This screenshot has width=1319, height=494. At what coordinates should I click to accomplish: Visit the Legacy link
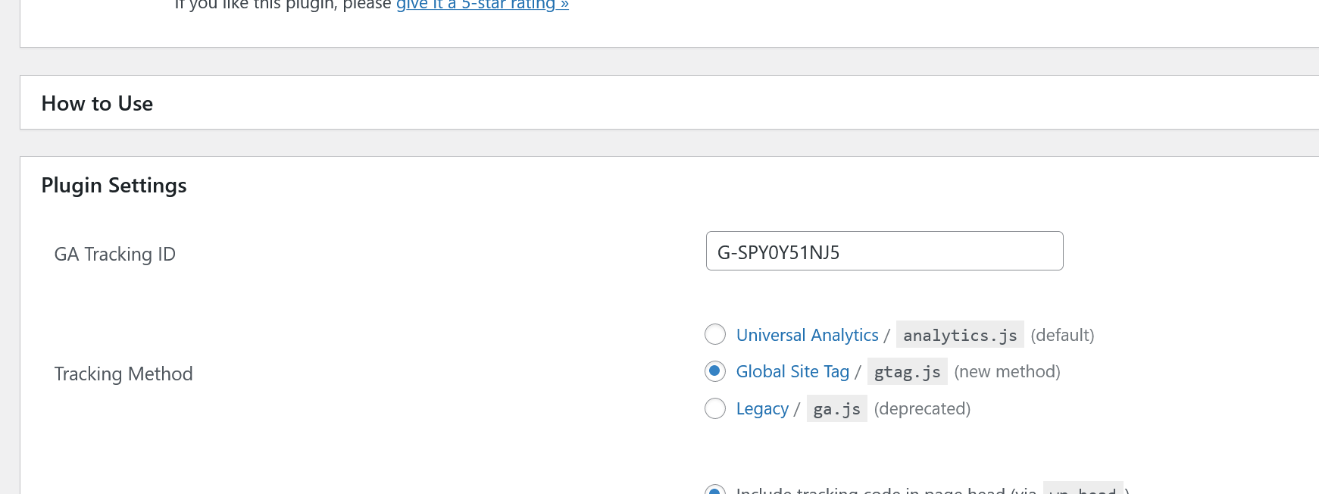coord(762,408)
